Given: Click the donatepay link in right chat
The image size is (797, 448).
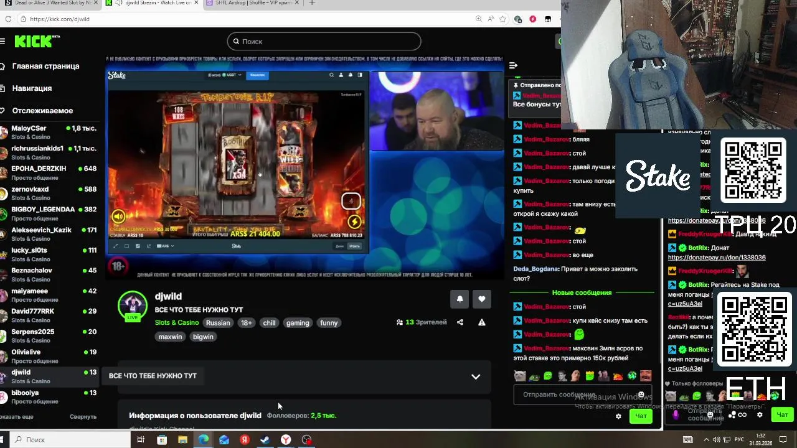Looking at the screenshot, I should pyautogui.click(x=717, y=258).
